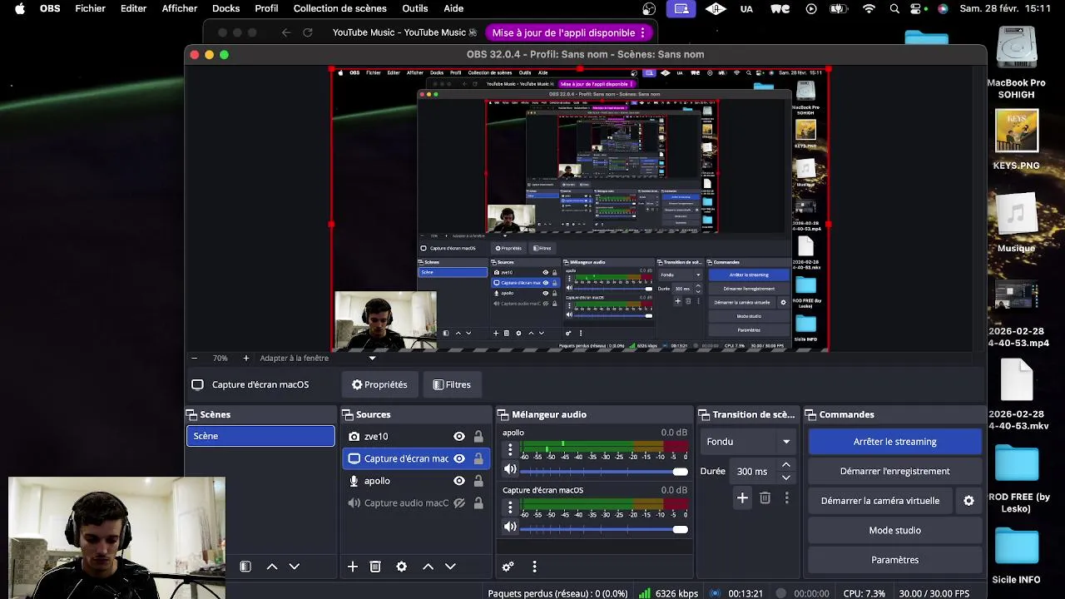Open the Apple menu
The width and height of the screenshot is (1065, 599).
[x=20, y=8]
